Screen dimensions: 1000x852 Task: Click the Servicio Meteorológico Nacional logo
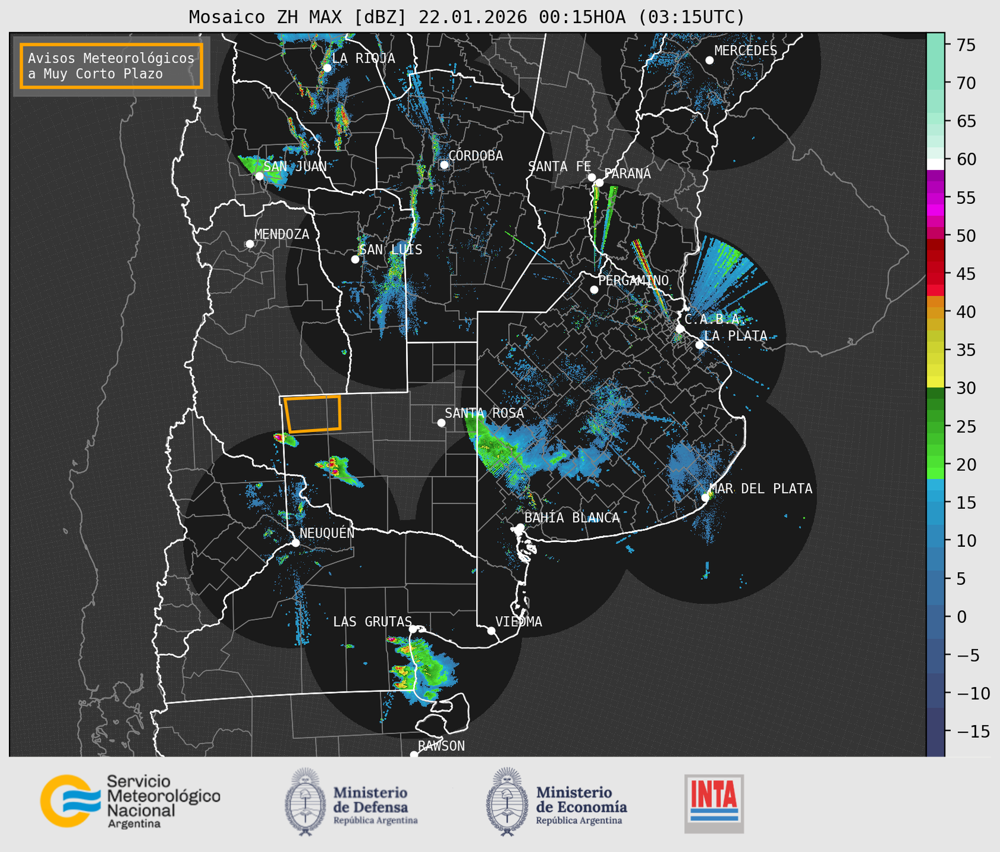click(130, 801)
